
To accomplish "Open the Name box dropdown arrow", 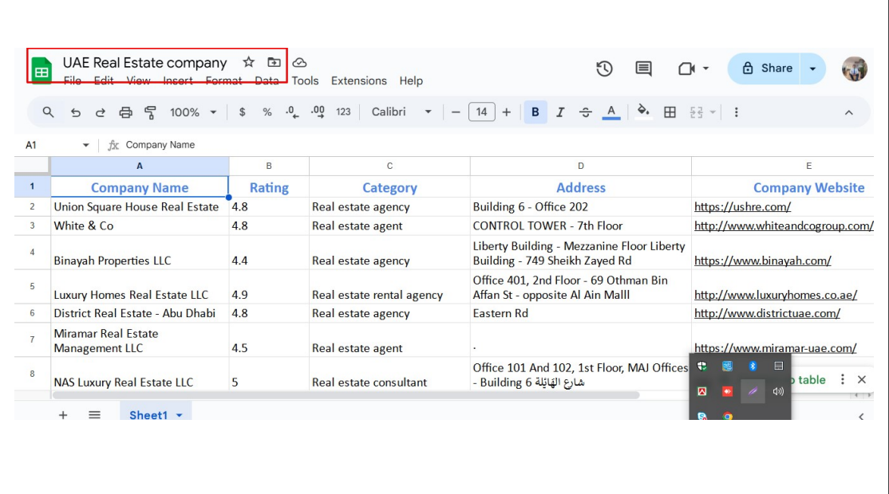I will point(85,145).
